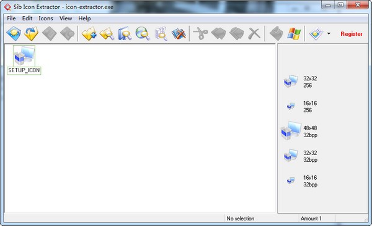Select the SETUP_ICON thumbnail
The width and height of the screenshot is (372, 226).
pyautogui.click(x=24, y=60)
